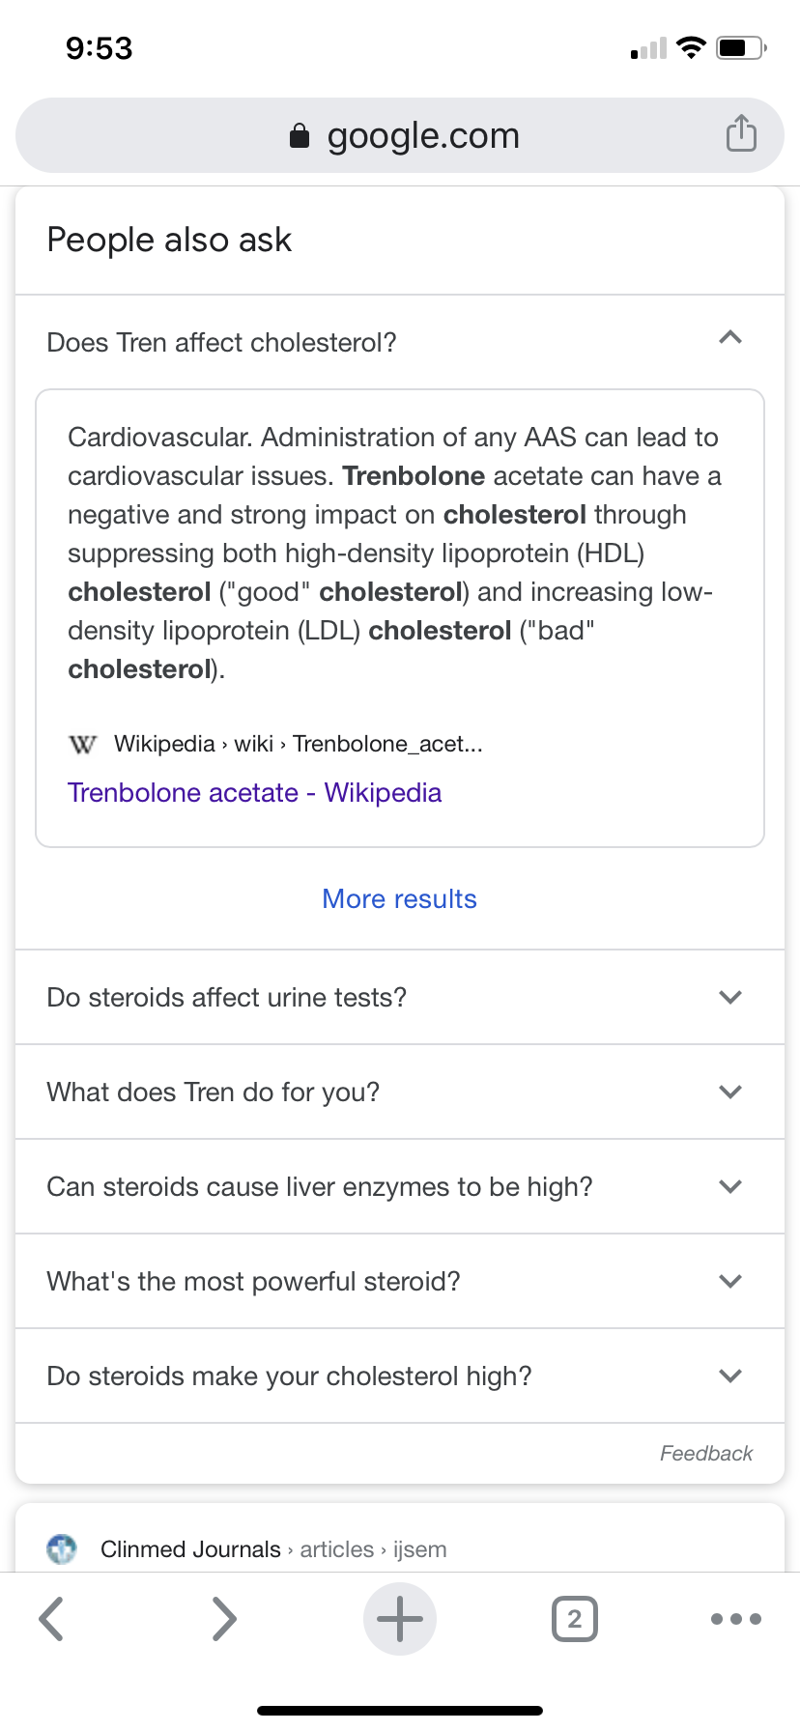Tap the share icon in address bar
The height and width of the screenshot is (1731, 800).
tap(741, 133)
